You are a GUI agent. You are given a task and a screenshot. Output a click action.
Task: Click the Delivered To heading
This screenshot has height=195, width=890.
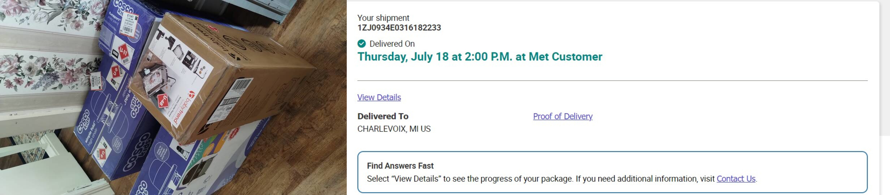pyautogui.click(x=383, y=116)
